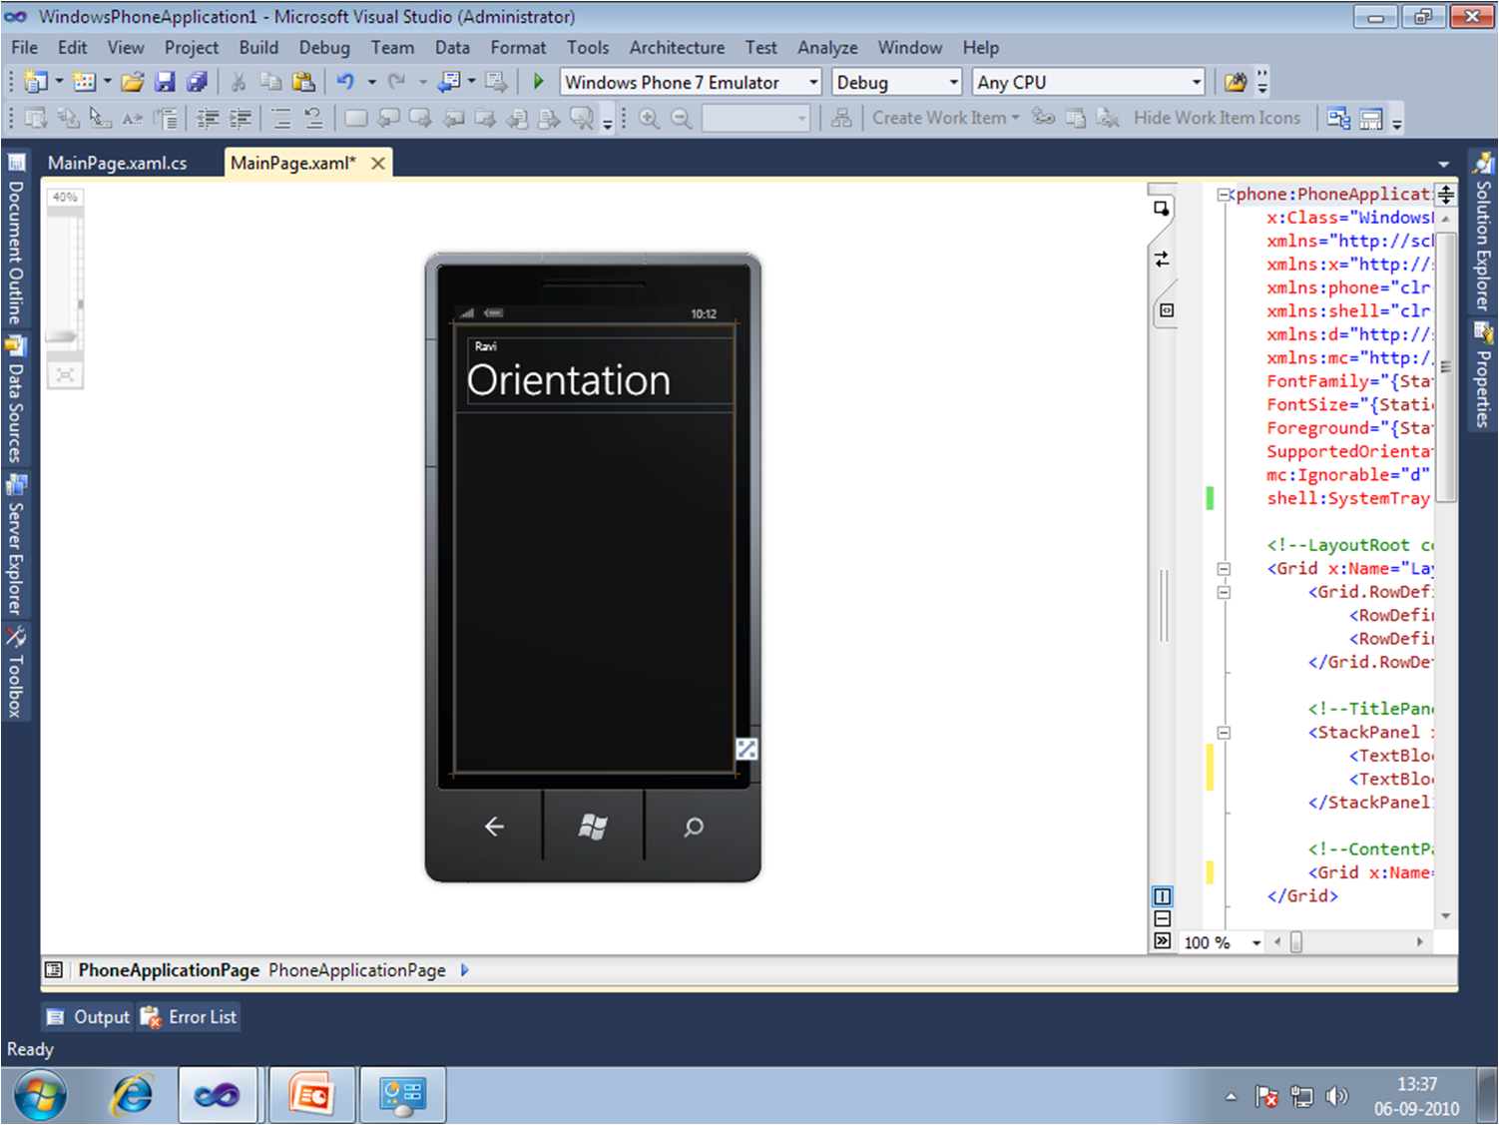The height and width of the screenshot is (1125, 1499).
Task: Click the Navigate Backward icon
Action: click(451, 82)
